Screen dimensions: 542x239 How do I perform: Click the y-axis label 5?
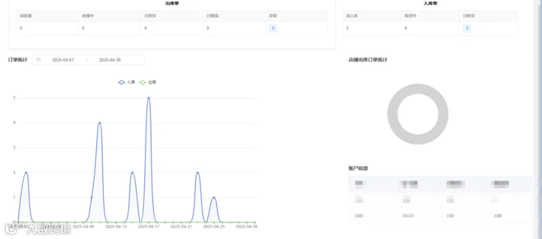pyautogui.click(x=14, y=98)
